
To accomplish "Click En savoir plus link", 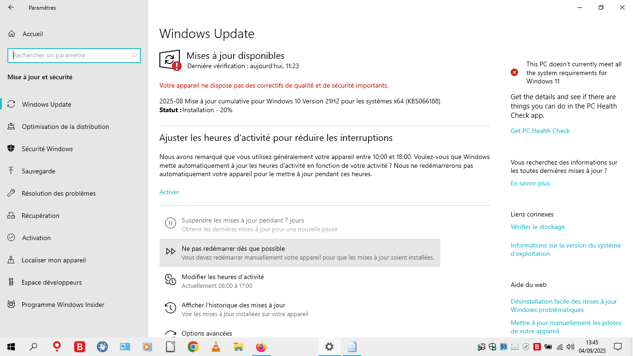I will click(530, 183).
